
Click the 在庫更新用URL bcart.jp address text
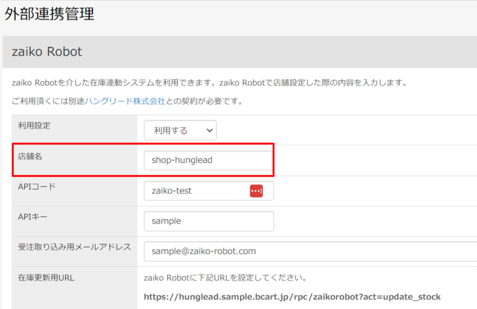click(x=292, y=297)
